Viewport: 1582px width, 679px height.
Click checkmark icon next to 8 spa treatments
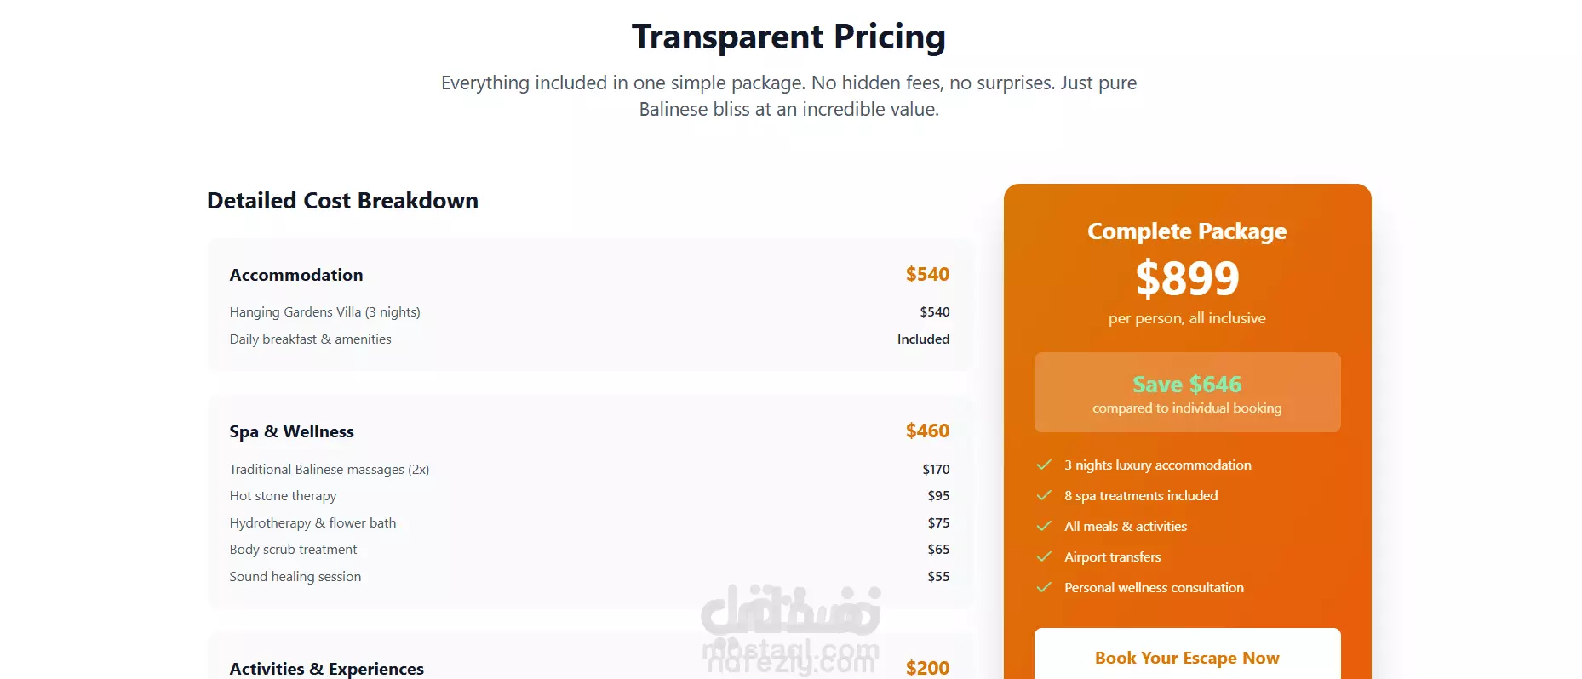tap(1044, 495)
